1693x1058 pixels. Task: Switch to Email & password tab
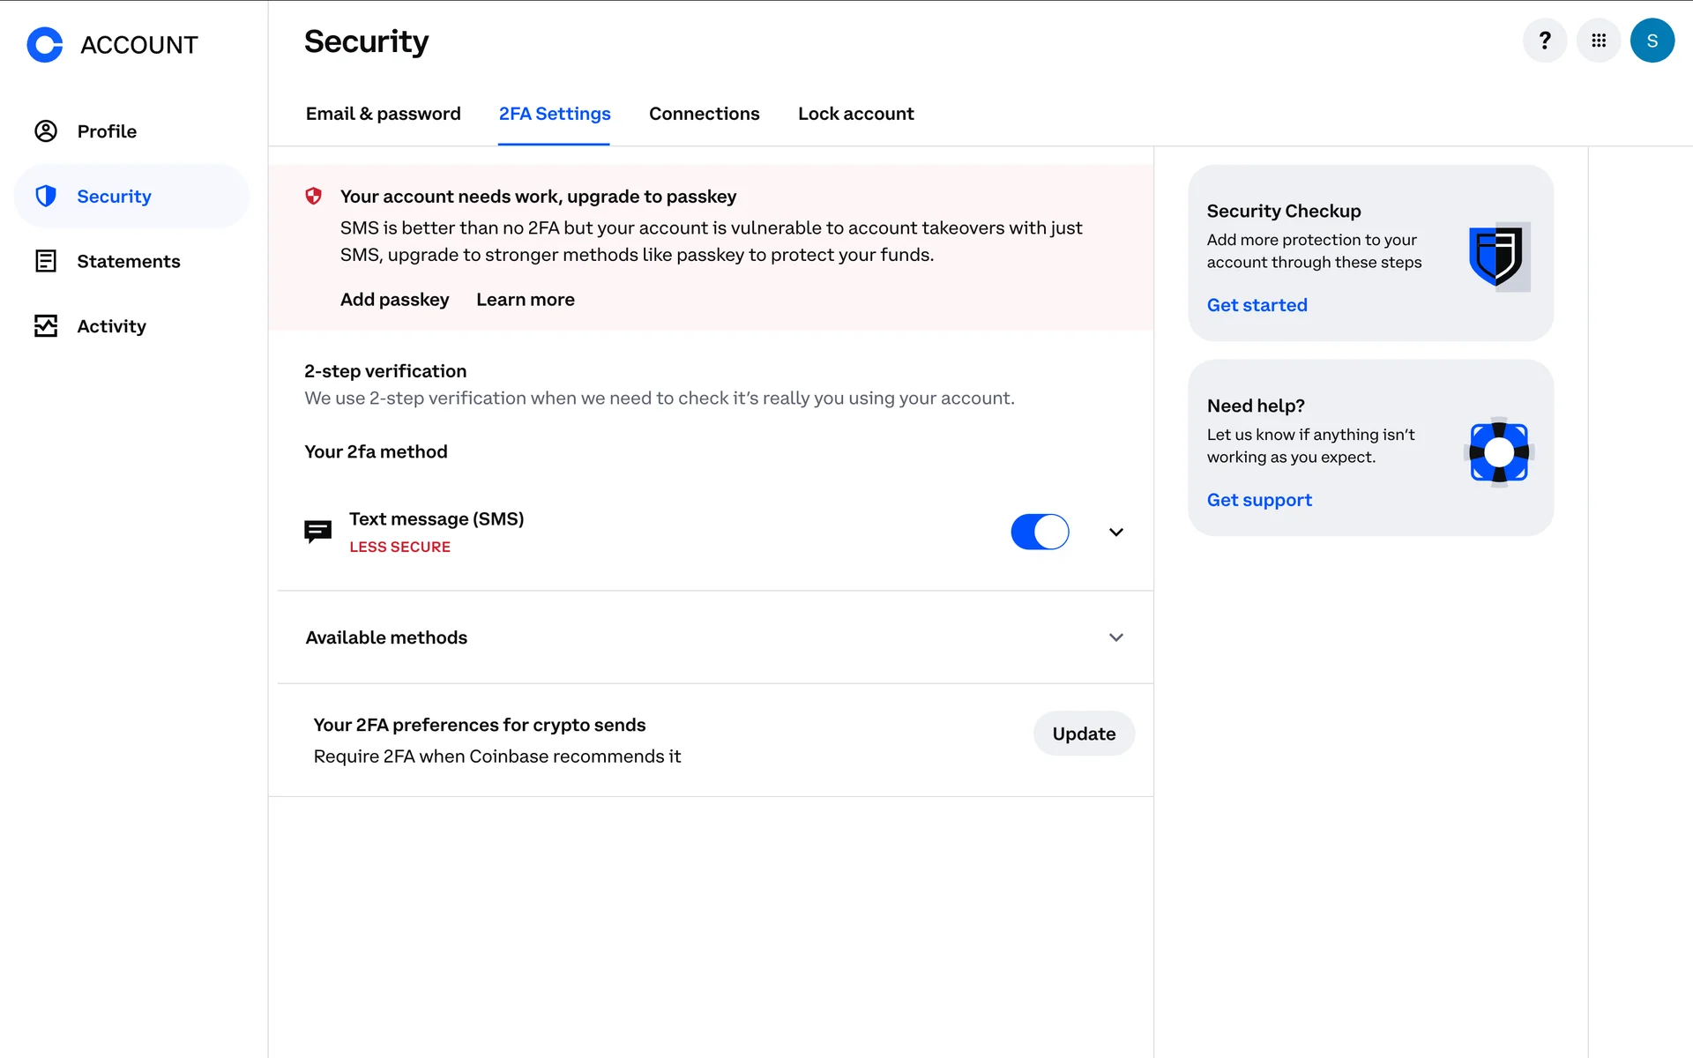[x=383, y=114]
